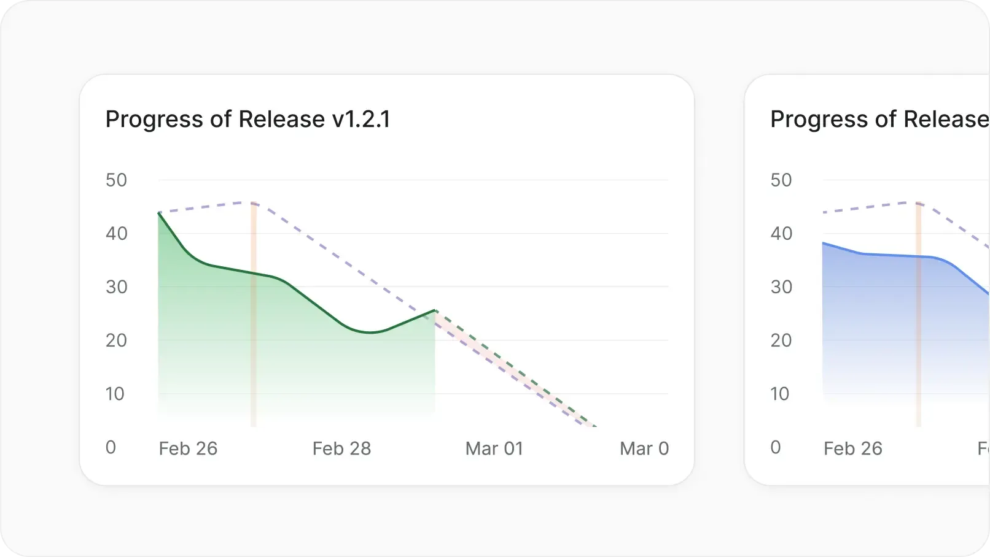The height and width of the screenshot is (557, 990).
Task: Click the 10 y-axis label in v1.2.1 chart
Action: click(115, 394)
